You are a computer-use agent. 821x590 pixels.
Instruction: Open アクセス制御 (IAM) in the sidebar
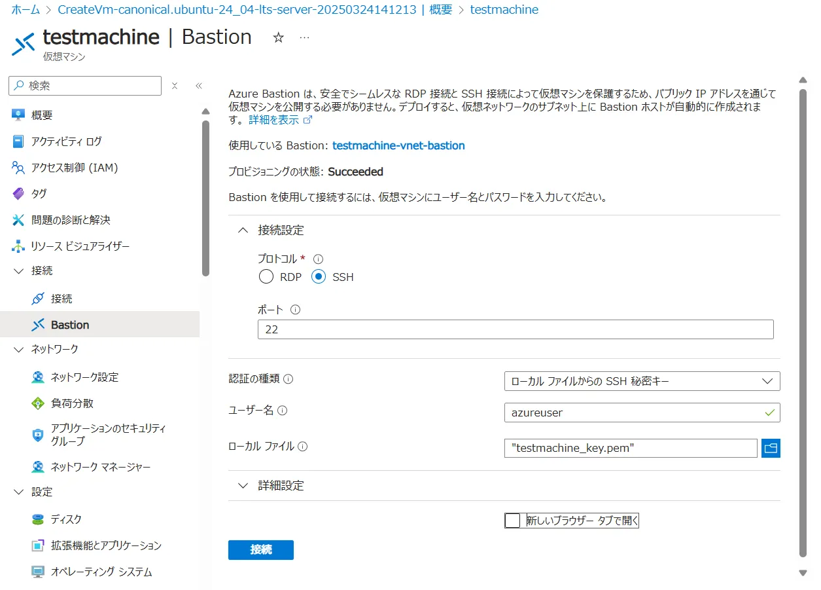coord(74,168)
